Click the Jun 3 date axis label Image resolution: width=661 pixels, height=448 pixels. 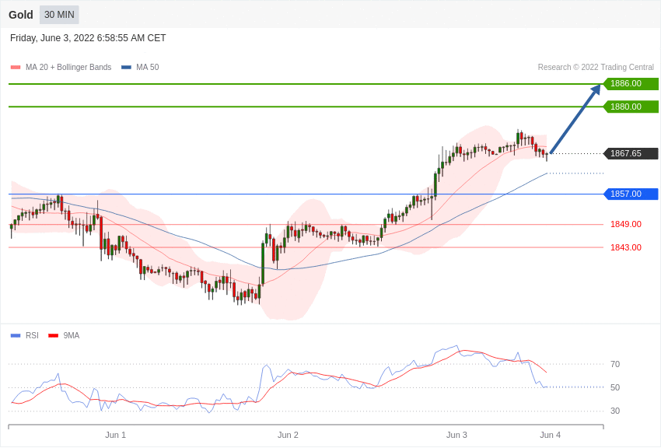[456, 435]
